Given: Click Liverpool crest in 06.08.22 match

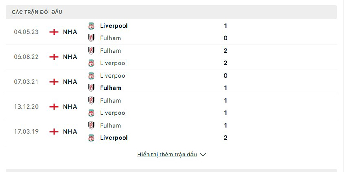Looking at the screenshot, I should click(x=91, y=63).
